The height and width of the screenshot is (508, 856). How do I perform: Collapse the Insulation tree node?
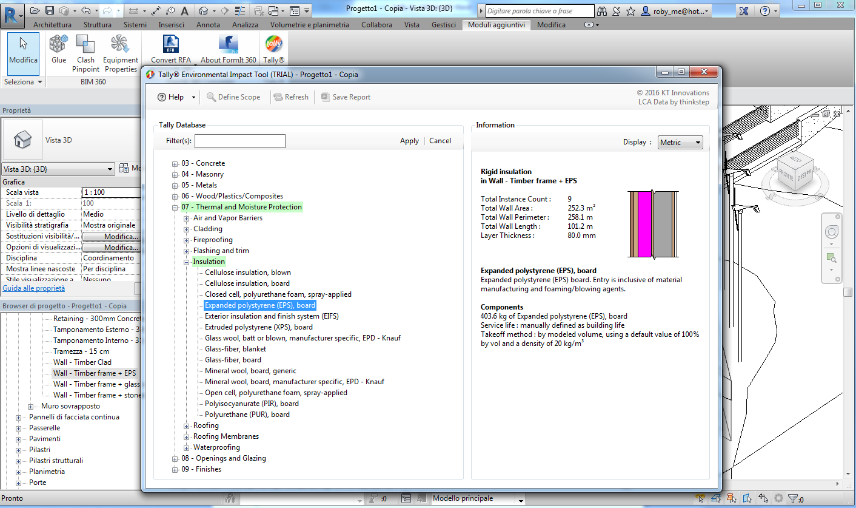click(187, 262)
